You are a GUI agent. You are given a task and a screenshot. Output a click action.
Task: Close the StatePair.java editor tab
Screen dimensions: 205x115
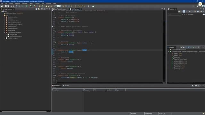[81, 9]
